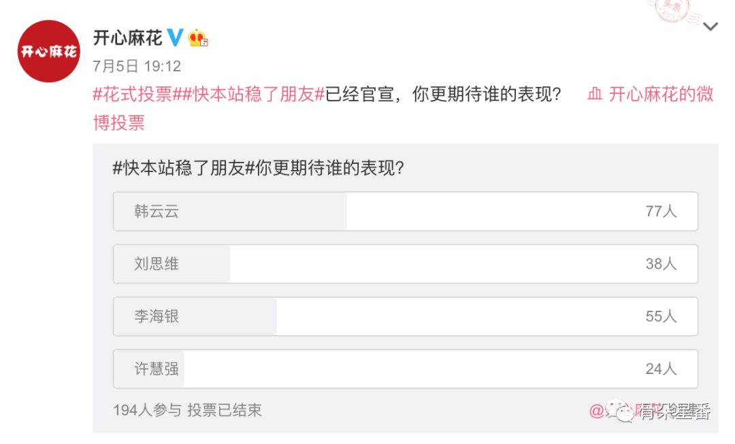Open the #快本站稳了朋友# hashtag in post text

(250, 95)
